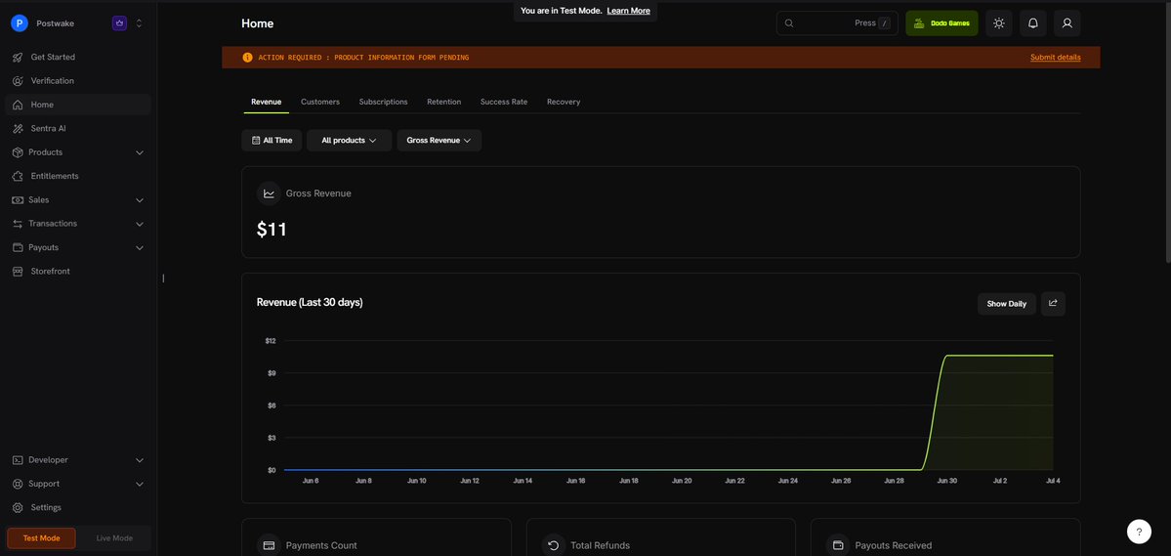Image resolution: width=1171 pixels, height=556 pixels.
Task: Expand the Products menu chevron
Action: pos(140,152)
